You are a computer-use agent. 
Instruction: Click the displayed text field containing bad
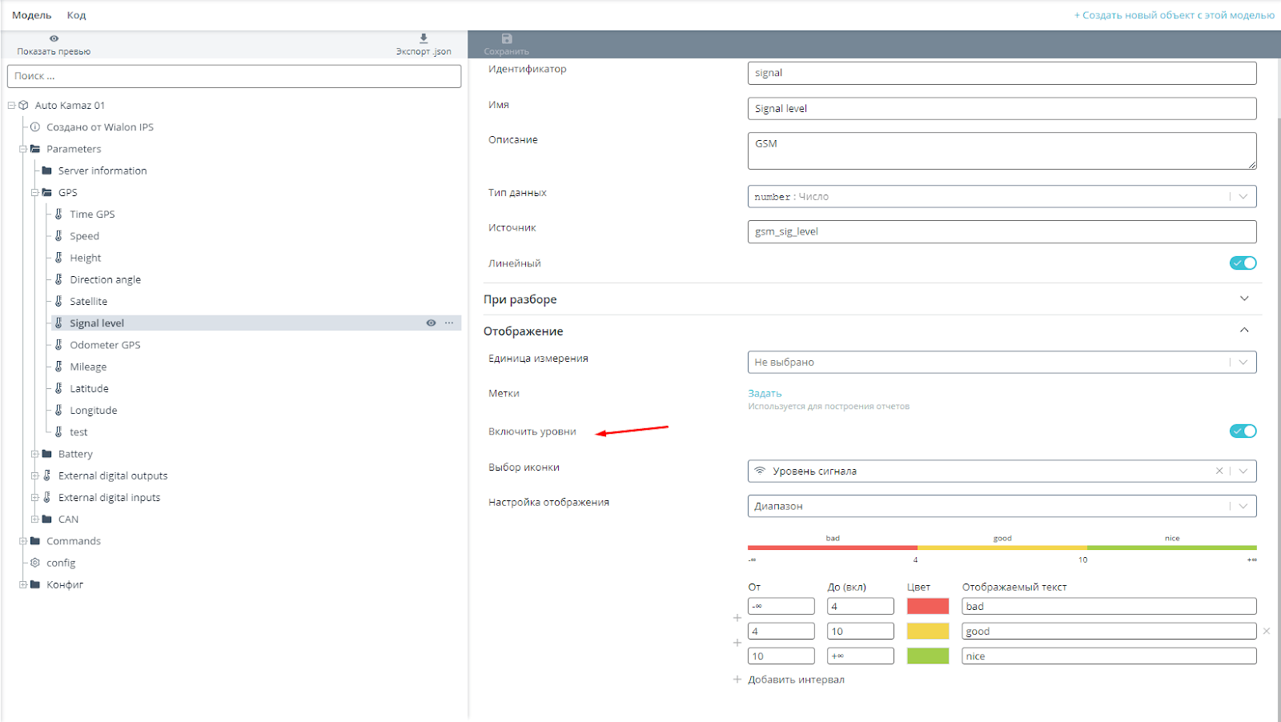pyautogui.click(x=1109, y=606)
